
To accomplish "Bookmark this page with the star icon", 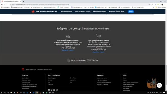I will pyautogui.click(x=149, y=4).
